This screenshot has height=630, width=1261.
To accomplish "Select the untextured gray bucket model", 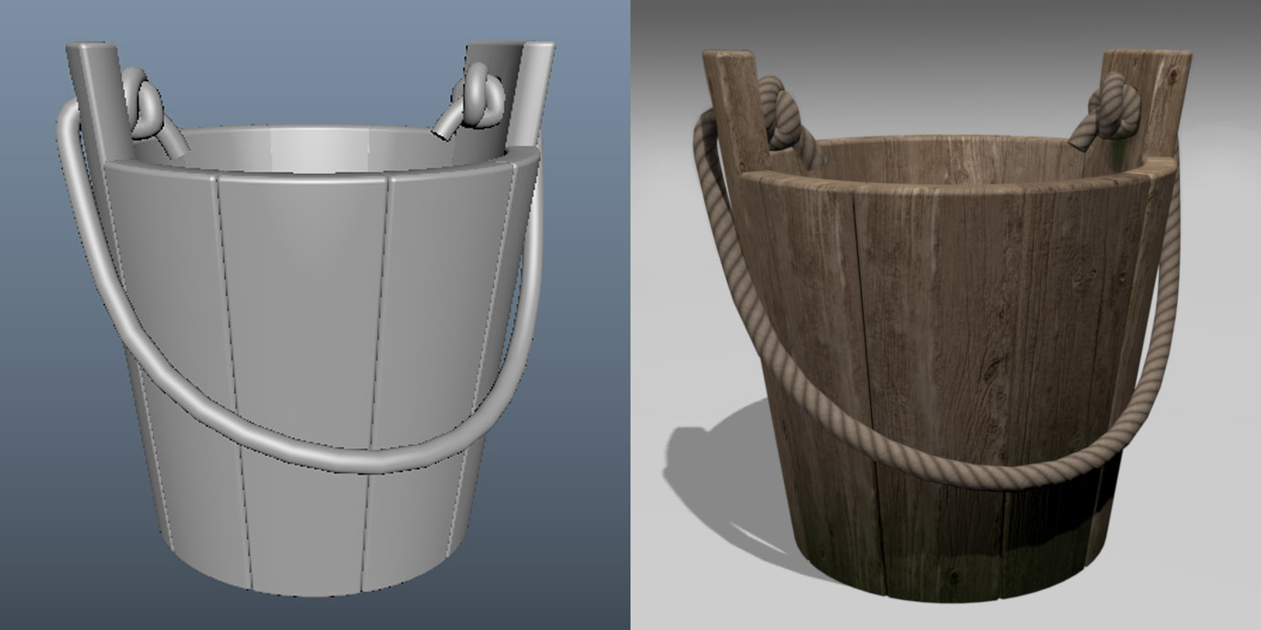I will click(305, 319).
